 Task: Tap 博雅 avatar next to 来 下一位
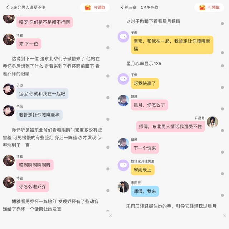[x=9, y=39]
